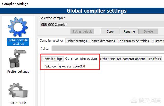Open the Selected compiler dropdown
The image size is (164, 106).
pyautogui.click(x=101, y=25)
